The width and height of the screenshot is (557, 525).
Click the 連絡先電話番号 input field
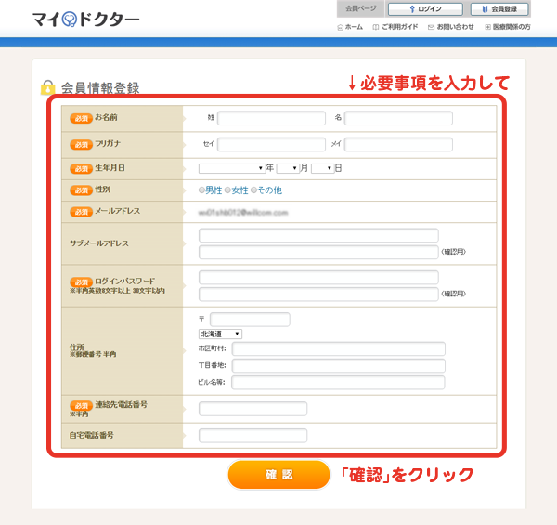click(x=253, y=409)
